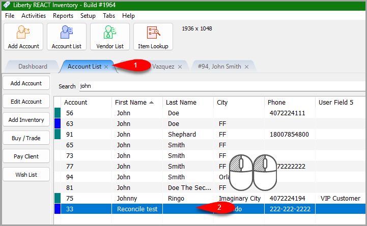This screenshot has height=226, width=367.
Task: Click the Search field containing john
Action: tap(222, 86)
